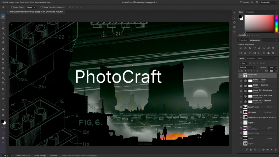The width and height of the screenshot is (279, 157).
Task: Click the black foreground swatch in Color panel
Action: point(240,17)
